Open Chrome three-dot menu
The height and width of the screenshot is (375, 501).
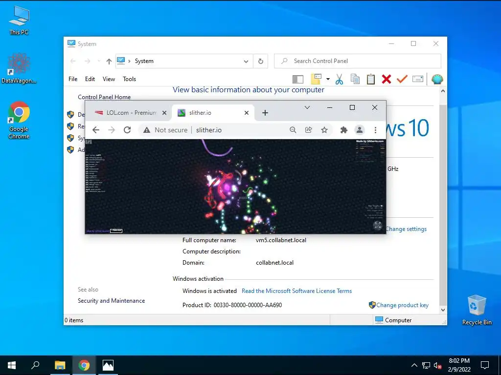coord(375,130)
